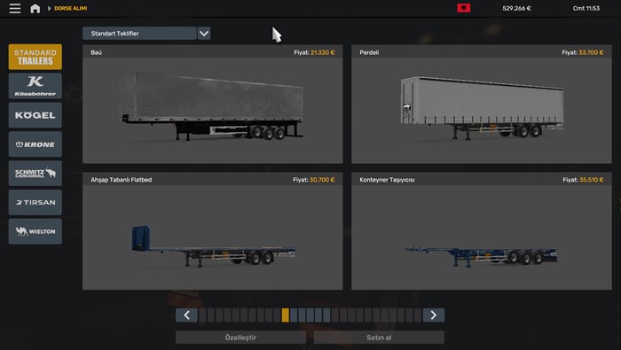Image resolution: width=621 pixels, height=350 pixels.
Task: Open the Standart Teklifler combo box
Action: coord(139,33)
